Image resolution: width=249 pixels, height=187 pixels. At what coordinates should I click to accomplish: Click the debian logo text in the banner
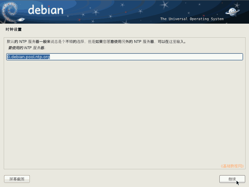(46, 10)
